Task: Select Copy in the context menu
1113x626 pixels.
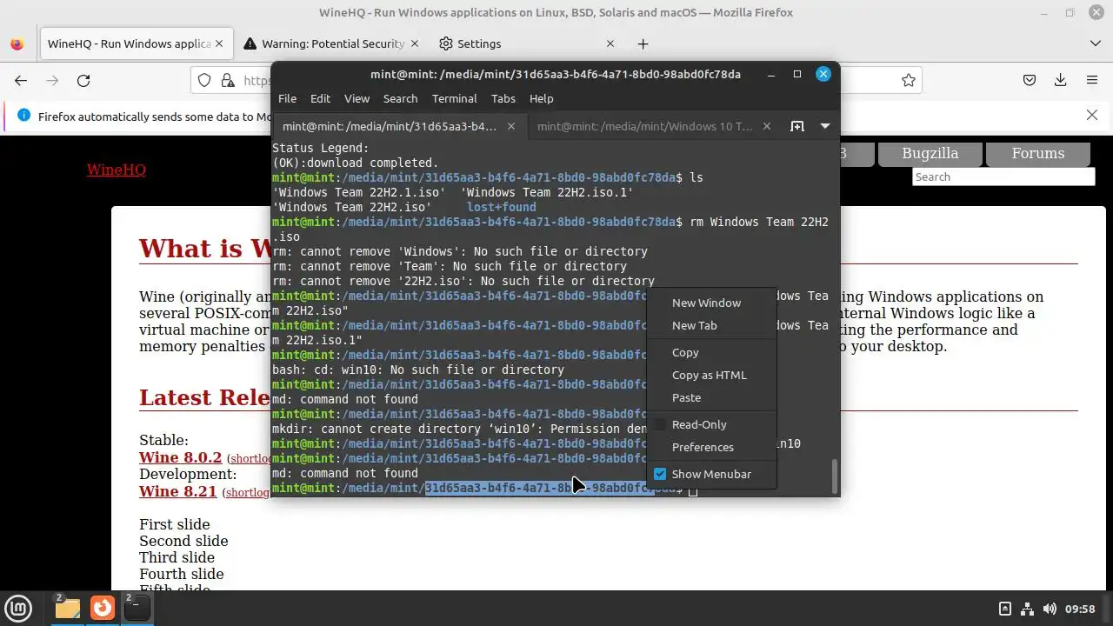Action: tap(711, 352)
